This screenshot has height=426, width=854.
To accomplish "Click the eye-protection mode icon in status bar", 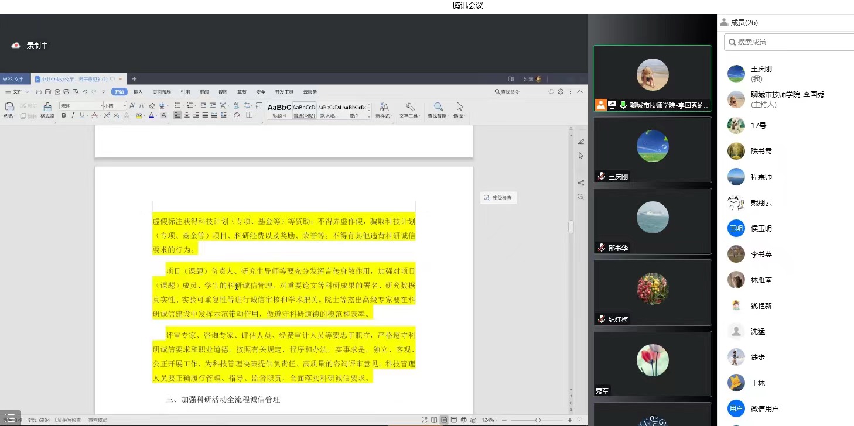I will tap(473, 420).
